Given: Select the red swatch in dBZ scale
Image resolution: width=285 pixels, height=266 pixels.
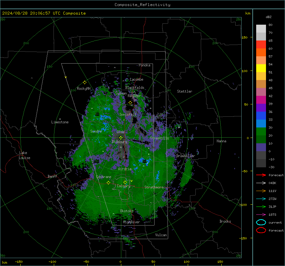Looking at the screenshot, I should pyautogui.click(x=261, y=45).
